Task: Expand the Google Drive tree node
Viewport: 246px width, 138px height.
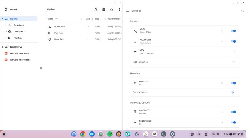Action: [x=3, y=47]
